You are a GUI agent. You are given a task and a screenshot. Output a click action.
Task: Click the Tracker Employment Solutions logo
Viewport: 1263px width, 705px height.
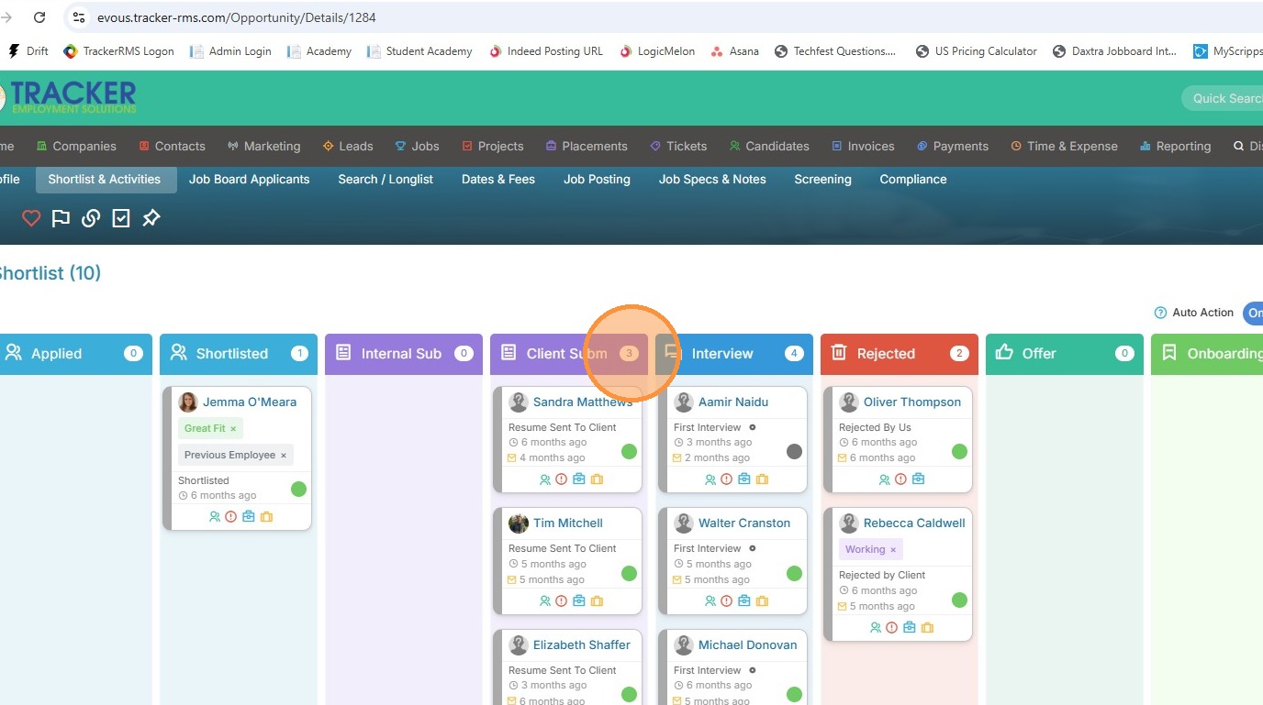point(69,97)
